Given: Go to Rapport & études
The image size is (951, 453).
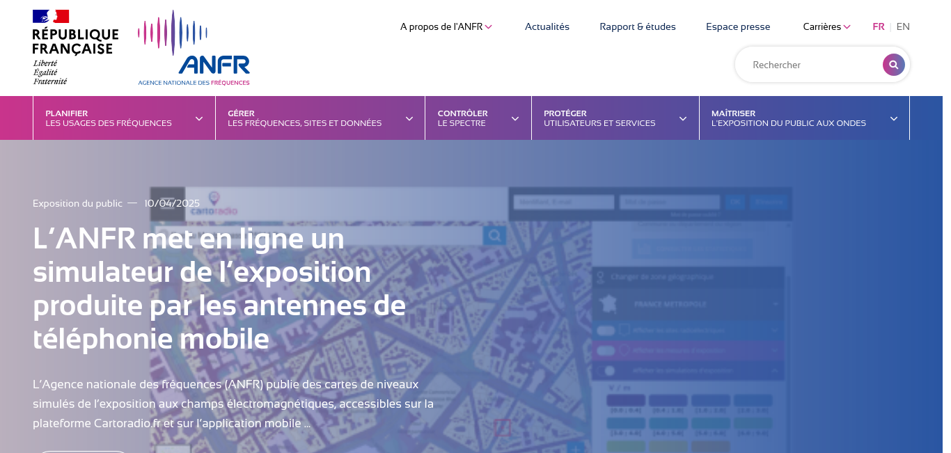Looking at the screenshot, I should pos(638,26).
